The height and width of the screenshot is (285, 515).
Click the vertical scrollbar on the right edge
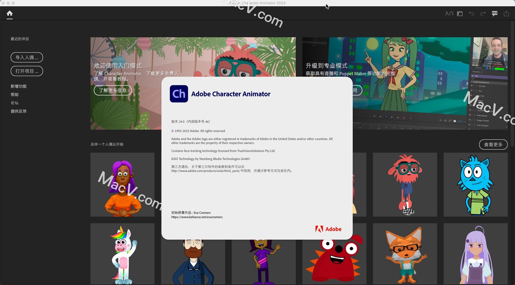[x=512, y=84]
